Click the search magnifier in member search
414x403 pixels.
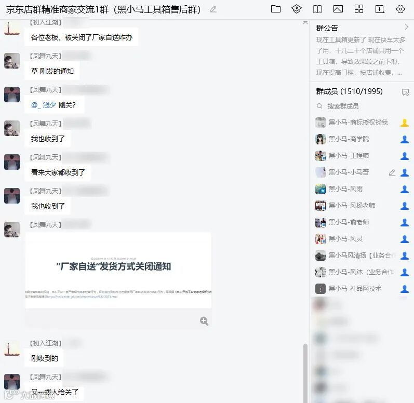(319, 106)
